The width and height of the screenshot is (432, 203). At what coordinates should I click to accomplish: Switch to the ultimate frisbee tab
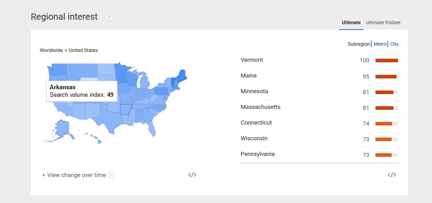point(383,22)
